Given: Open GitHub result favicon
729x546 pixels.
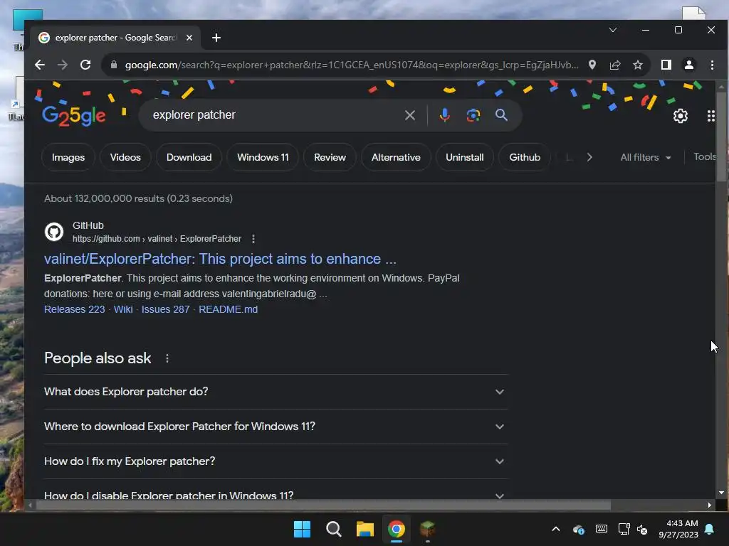Looking at the screenshot, I should [x=54, y=232].
